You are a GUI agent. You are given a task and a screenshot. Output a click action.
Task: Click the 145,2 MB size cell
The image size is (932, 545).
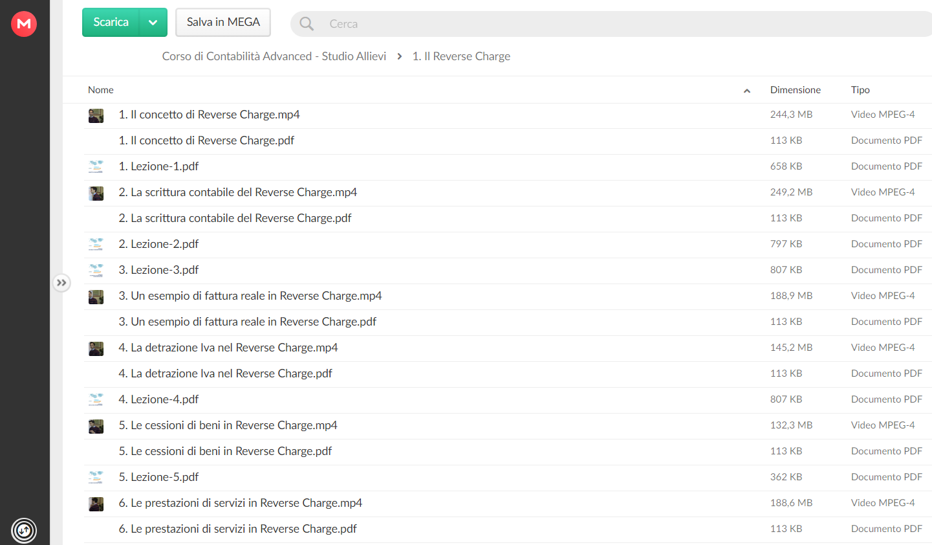791,348
